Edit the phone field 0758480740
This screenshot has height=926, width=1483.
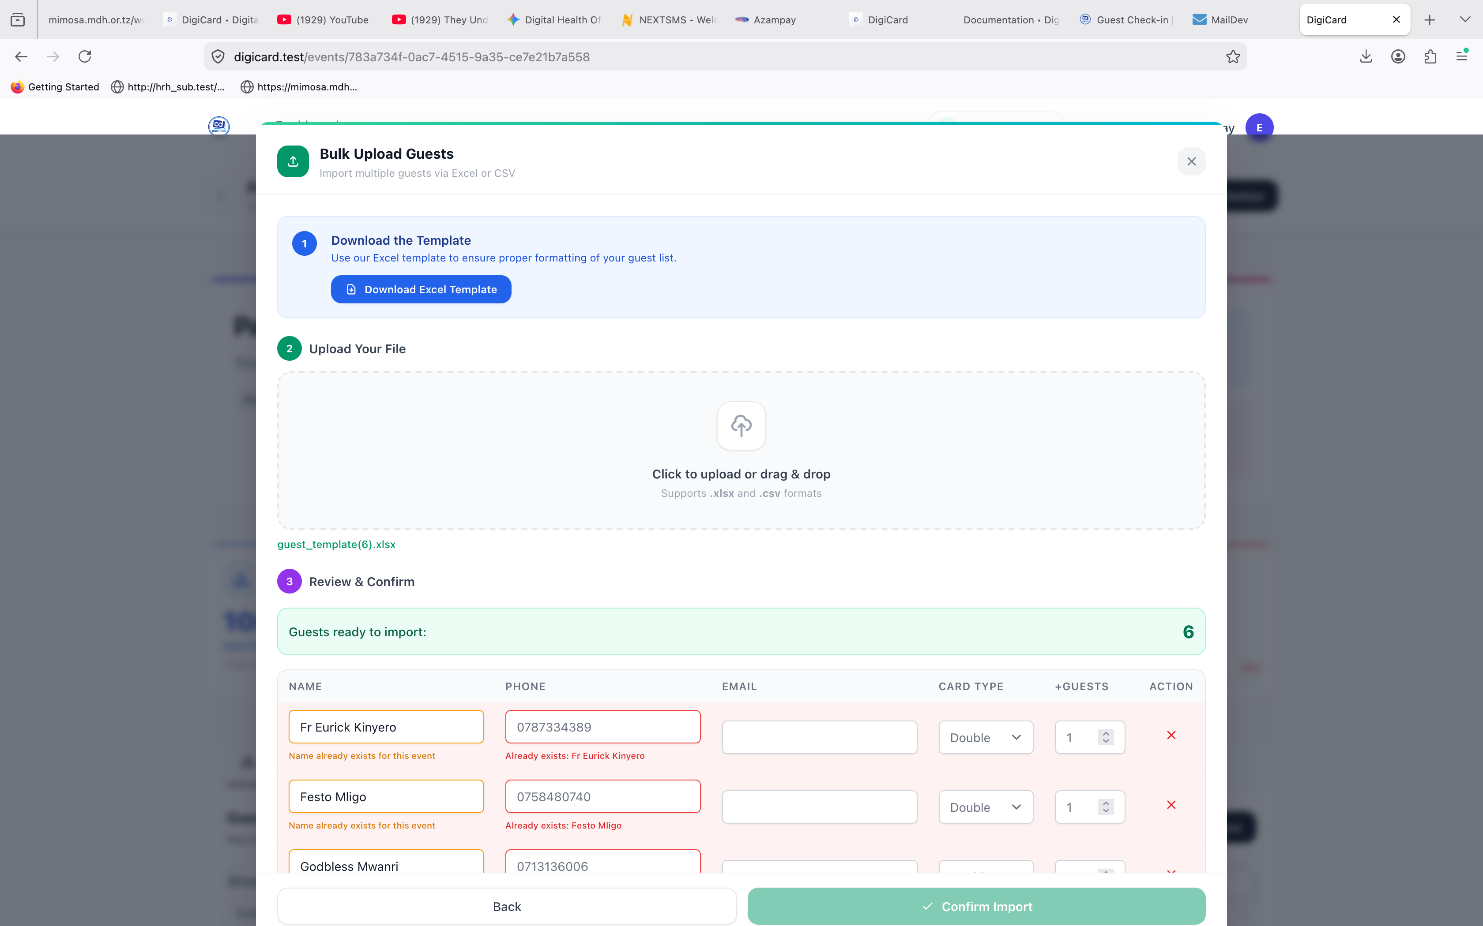click(x=602, y=797)
